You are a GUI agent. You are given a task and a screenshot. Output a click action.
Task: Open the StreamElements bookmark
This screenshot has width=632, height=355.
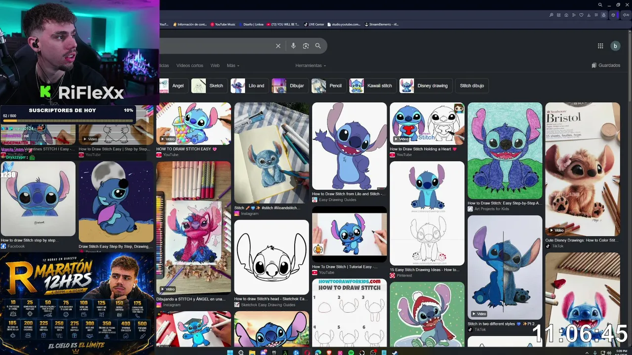(382, 24)
